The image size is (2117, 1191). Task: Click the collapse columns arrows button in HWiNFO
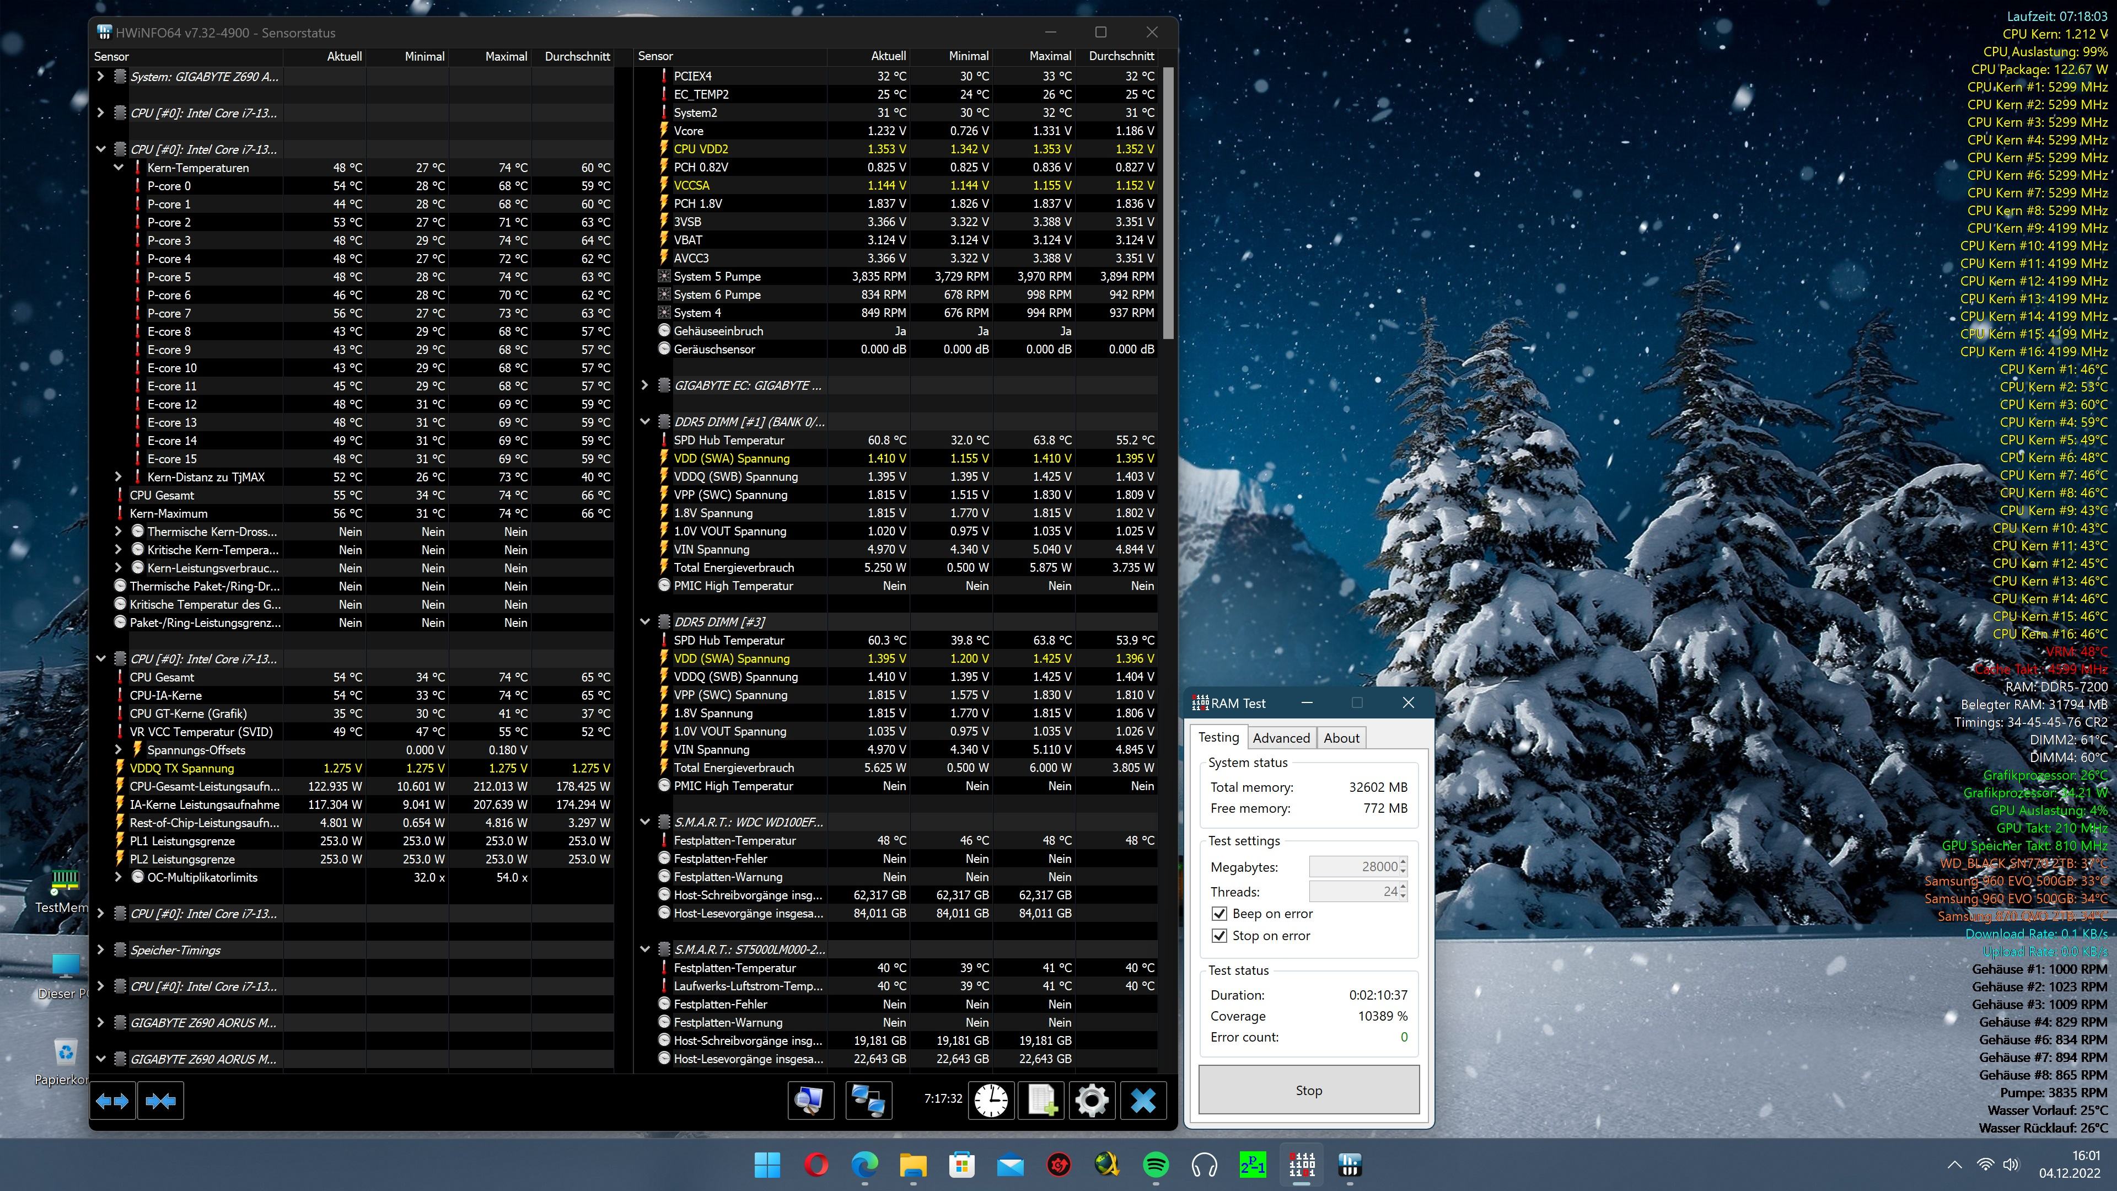pos(161,1101)
